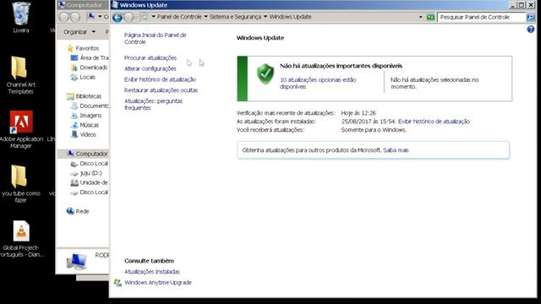Click the Músicas library icon
Viewport: 541px width, 304px height.
[74, 125]
